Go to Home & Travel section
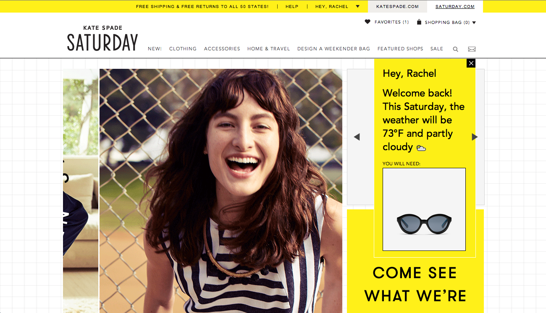 click(x=268, y=49)
